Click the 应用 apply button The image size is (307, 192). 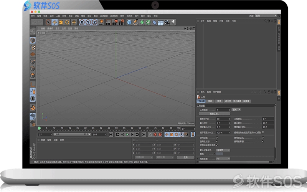tap(185, 157)
